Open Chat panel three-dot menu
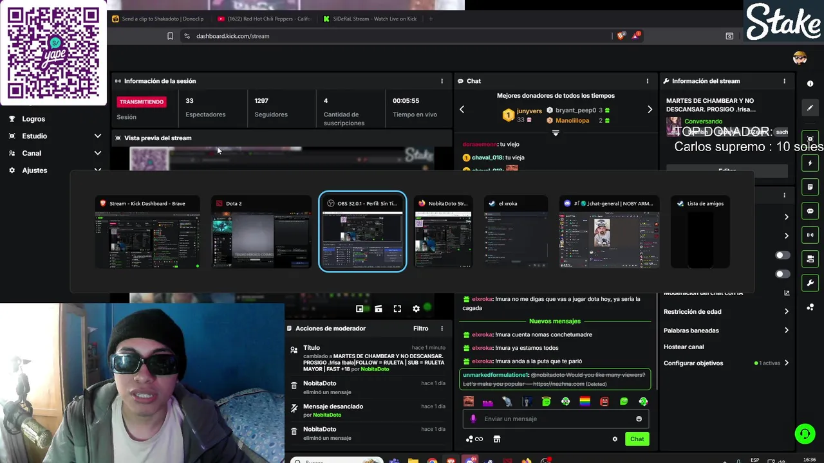824x463 pixels. coord(648,81)
